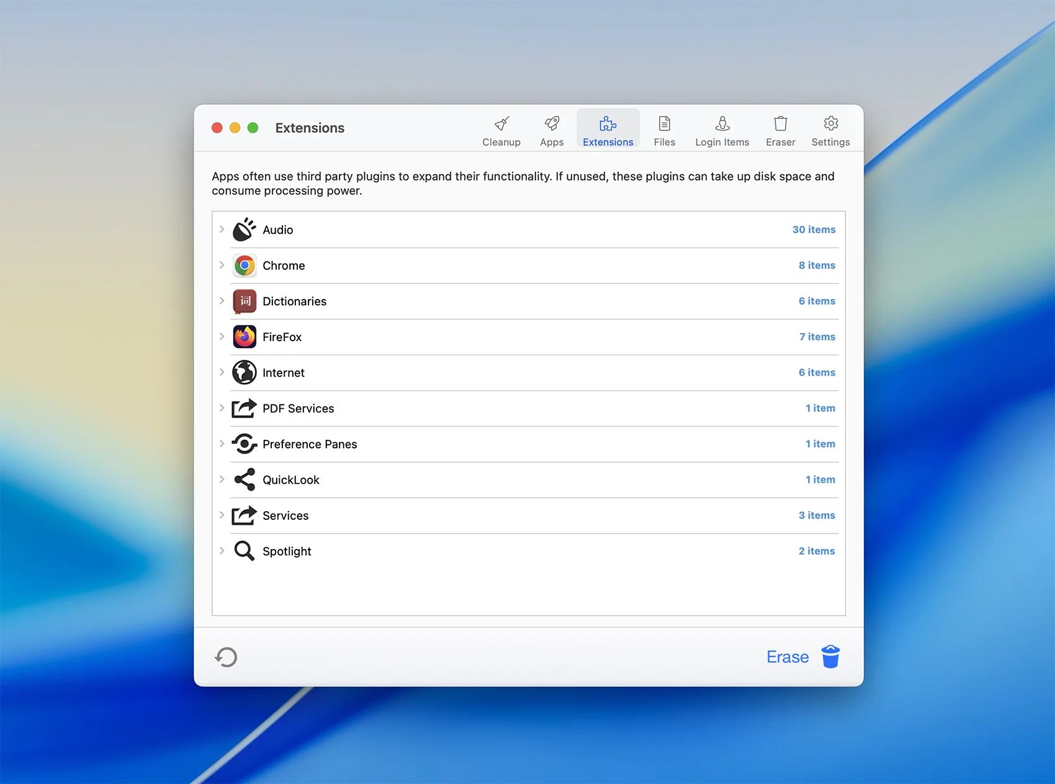Select the FireFox row

point(282,337)
